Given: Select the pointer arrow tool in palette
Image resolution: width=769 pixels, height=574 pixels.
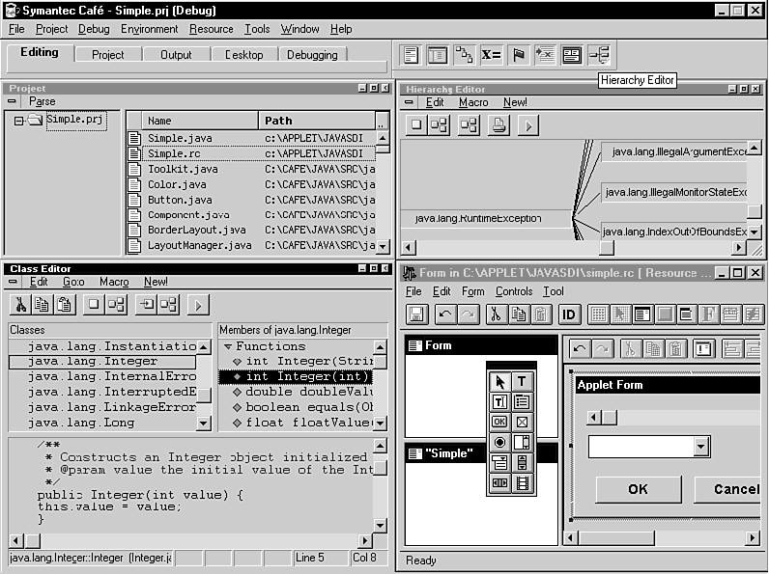Looking at the screenshot, I should (x=499, y=382).
